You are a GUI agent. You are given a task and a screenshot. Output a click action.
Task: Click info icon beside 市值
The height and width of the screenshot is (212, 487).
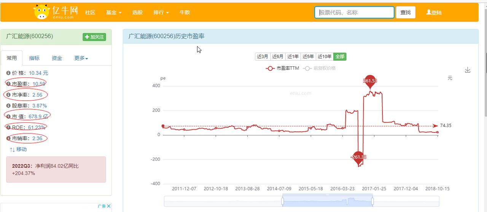click(x=8, y=116)
